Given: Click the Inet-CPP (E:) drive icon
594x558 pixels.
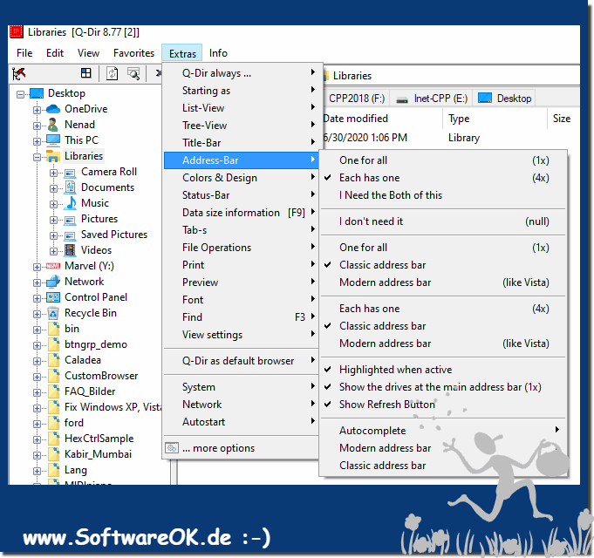Looking at the screenshot, I should (x=402, y=99).
